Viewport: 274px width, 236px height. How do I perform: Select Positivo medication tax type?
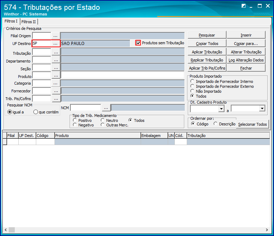coord(75,120)
